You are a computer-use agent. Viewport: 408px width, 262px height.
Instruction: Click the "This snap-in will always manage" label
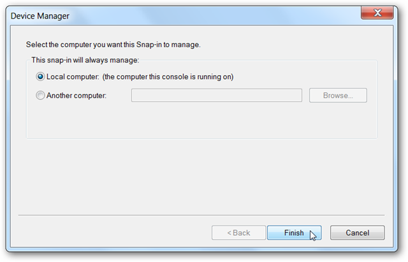tap(85, 60)
